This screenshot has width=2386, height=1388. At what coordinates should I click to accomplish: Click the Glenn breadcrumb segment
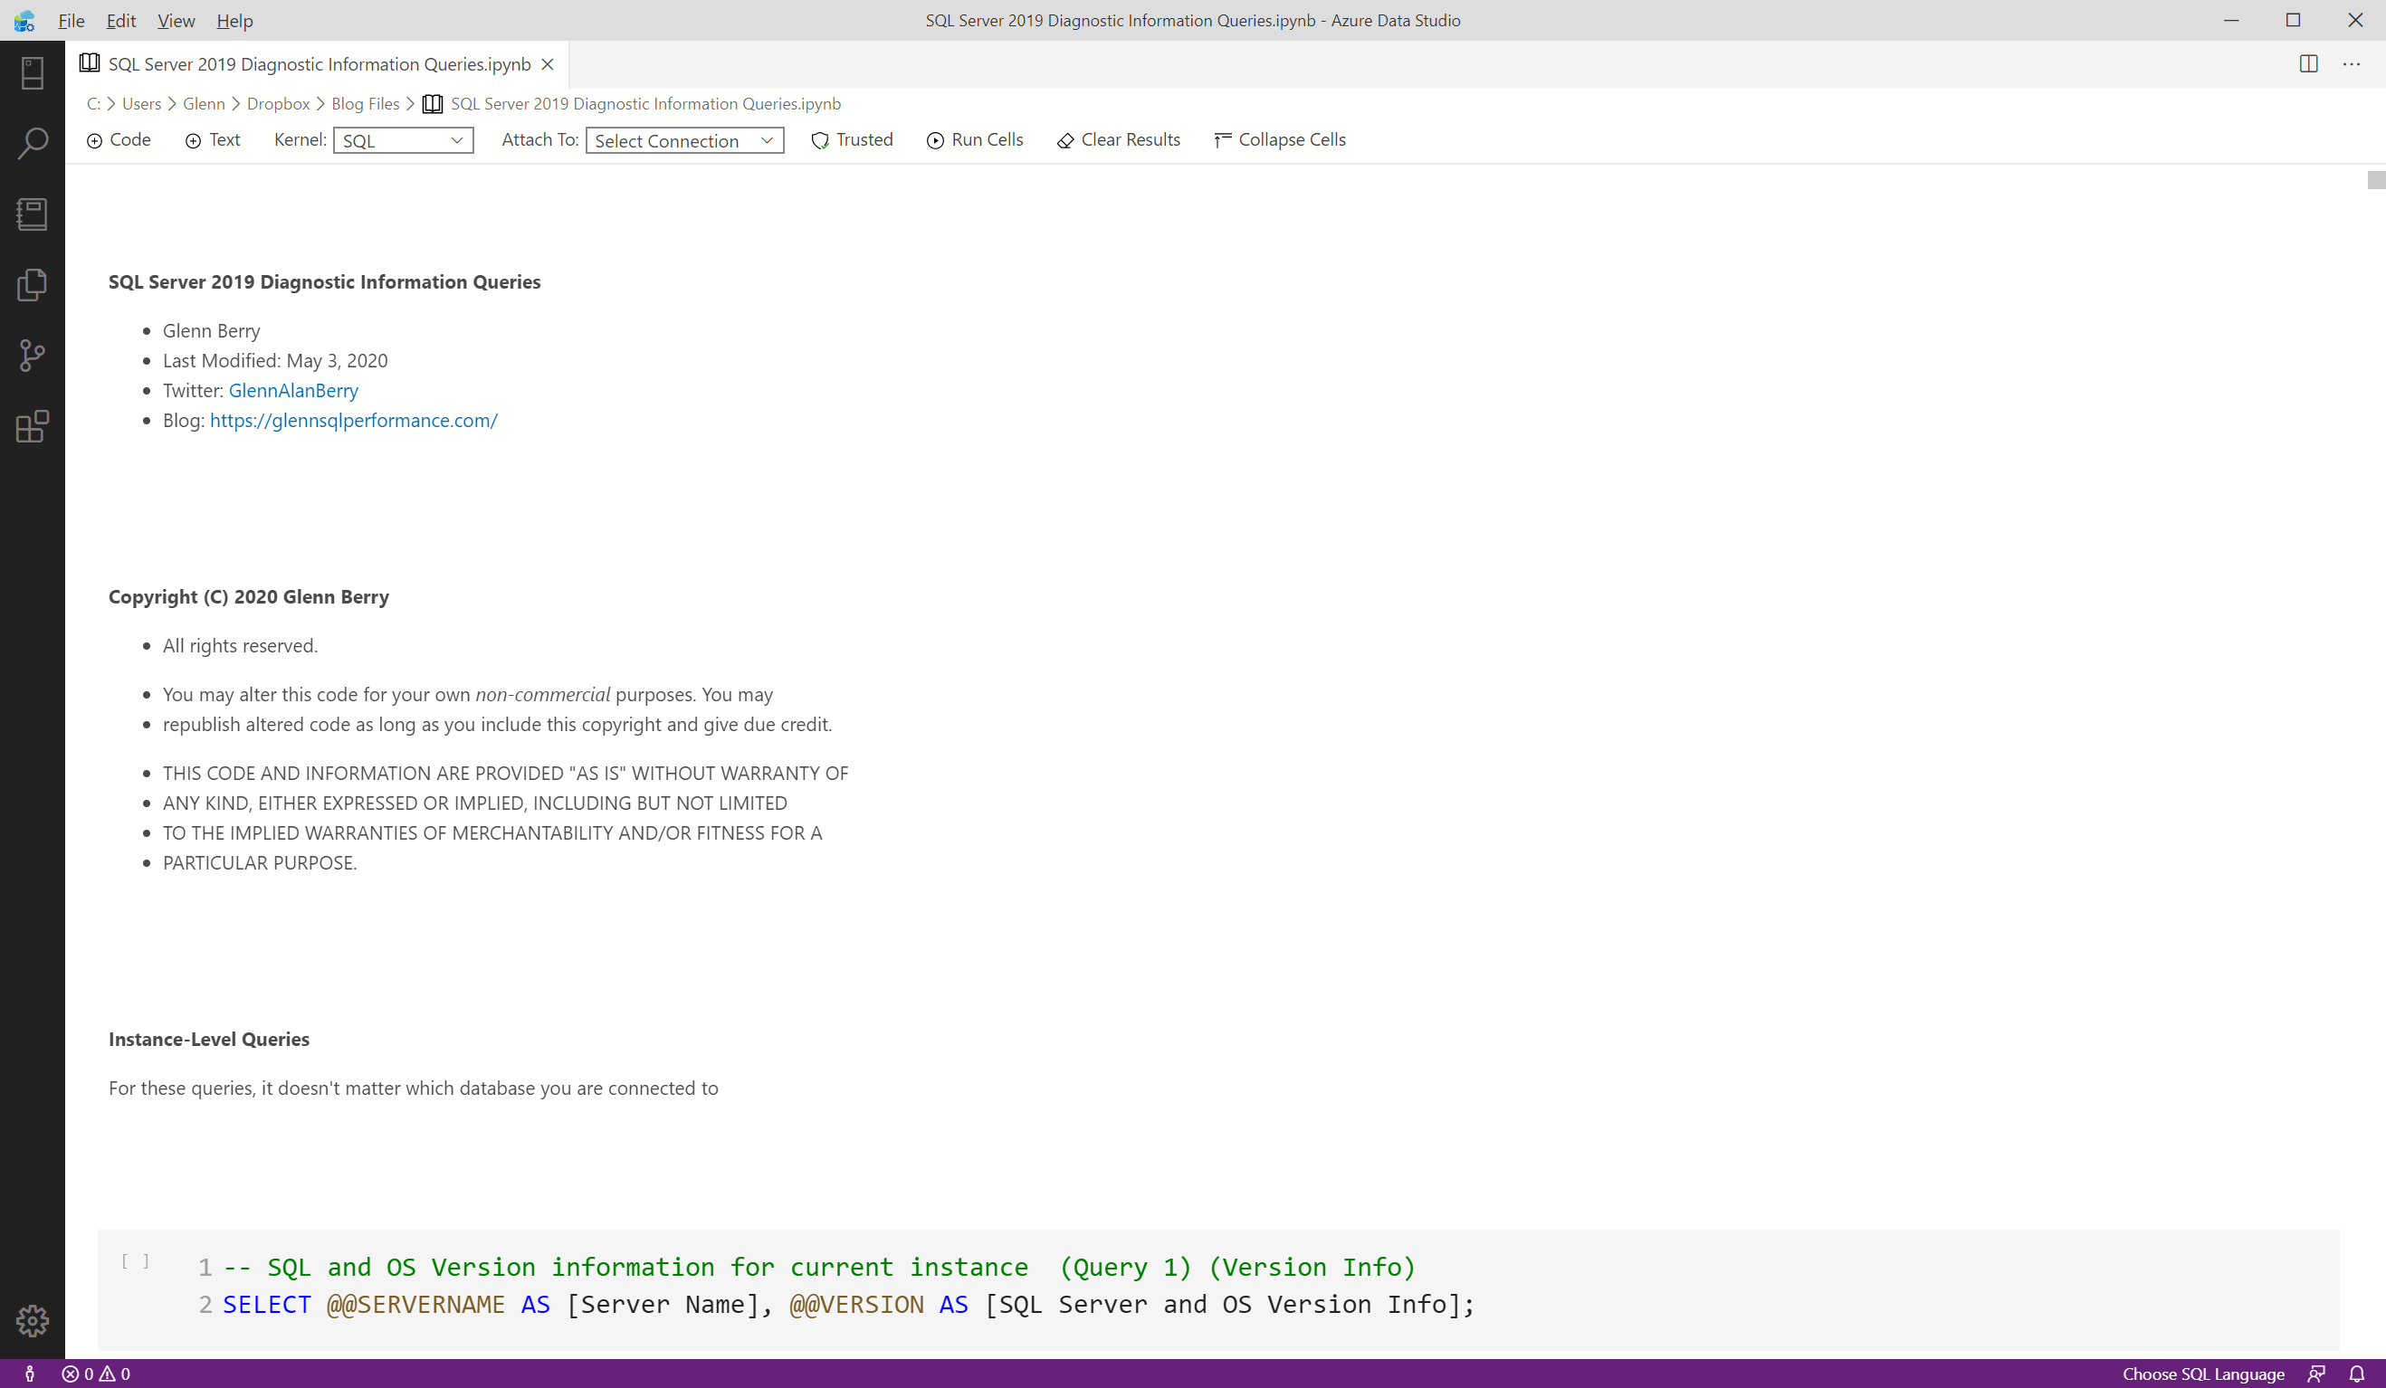coord(204,104)
